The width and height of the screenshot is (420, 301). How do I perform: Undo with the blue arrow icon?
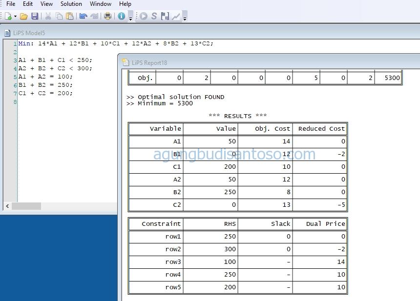[84, 16]
